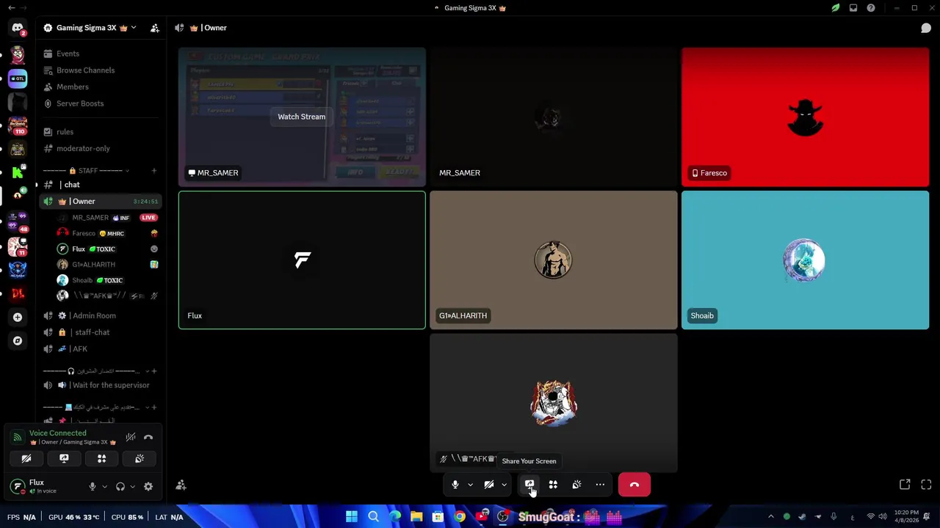Open input device options arrow in user panel
This screenshot has height=528, width=940.
(x=104, y=486)
